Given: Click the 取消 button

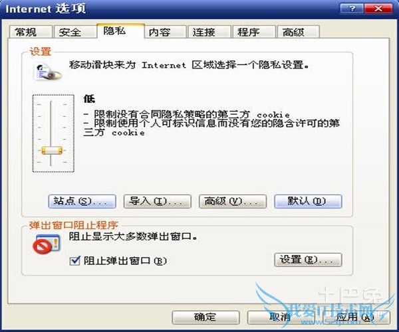Looking at the screenshot, I should (281, 317).
